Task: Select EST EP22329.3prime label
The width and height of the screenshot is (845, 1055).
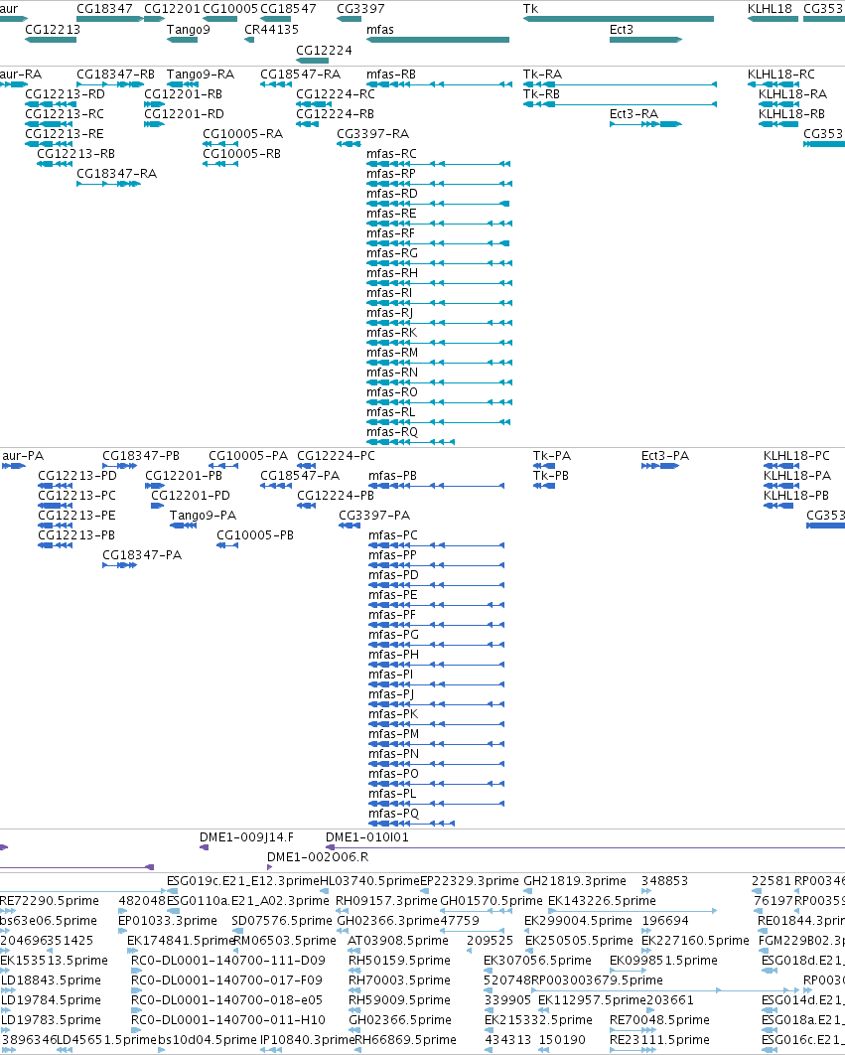Action: pyautogui.click(x=469, y=881)
